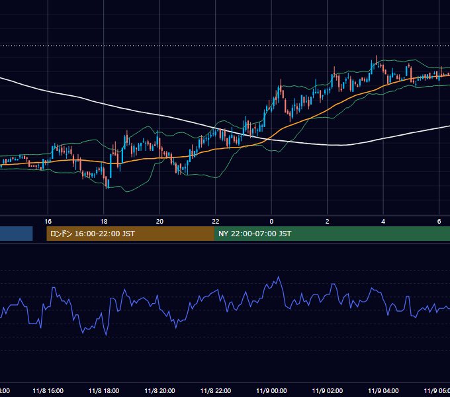Click the blue session bar before ロンドン

click(17, 234)
